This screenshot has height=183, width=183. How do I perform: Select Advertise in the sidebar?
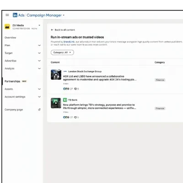(11, 61)
